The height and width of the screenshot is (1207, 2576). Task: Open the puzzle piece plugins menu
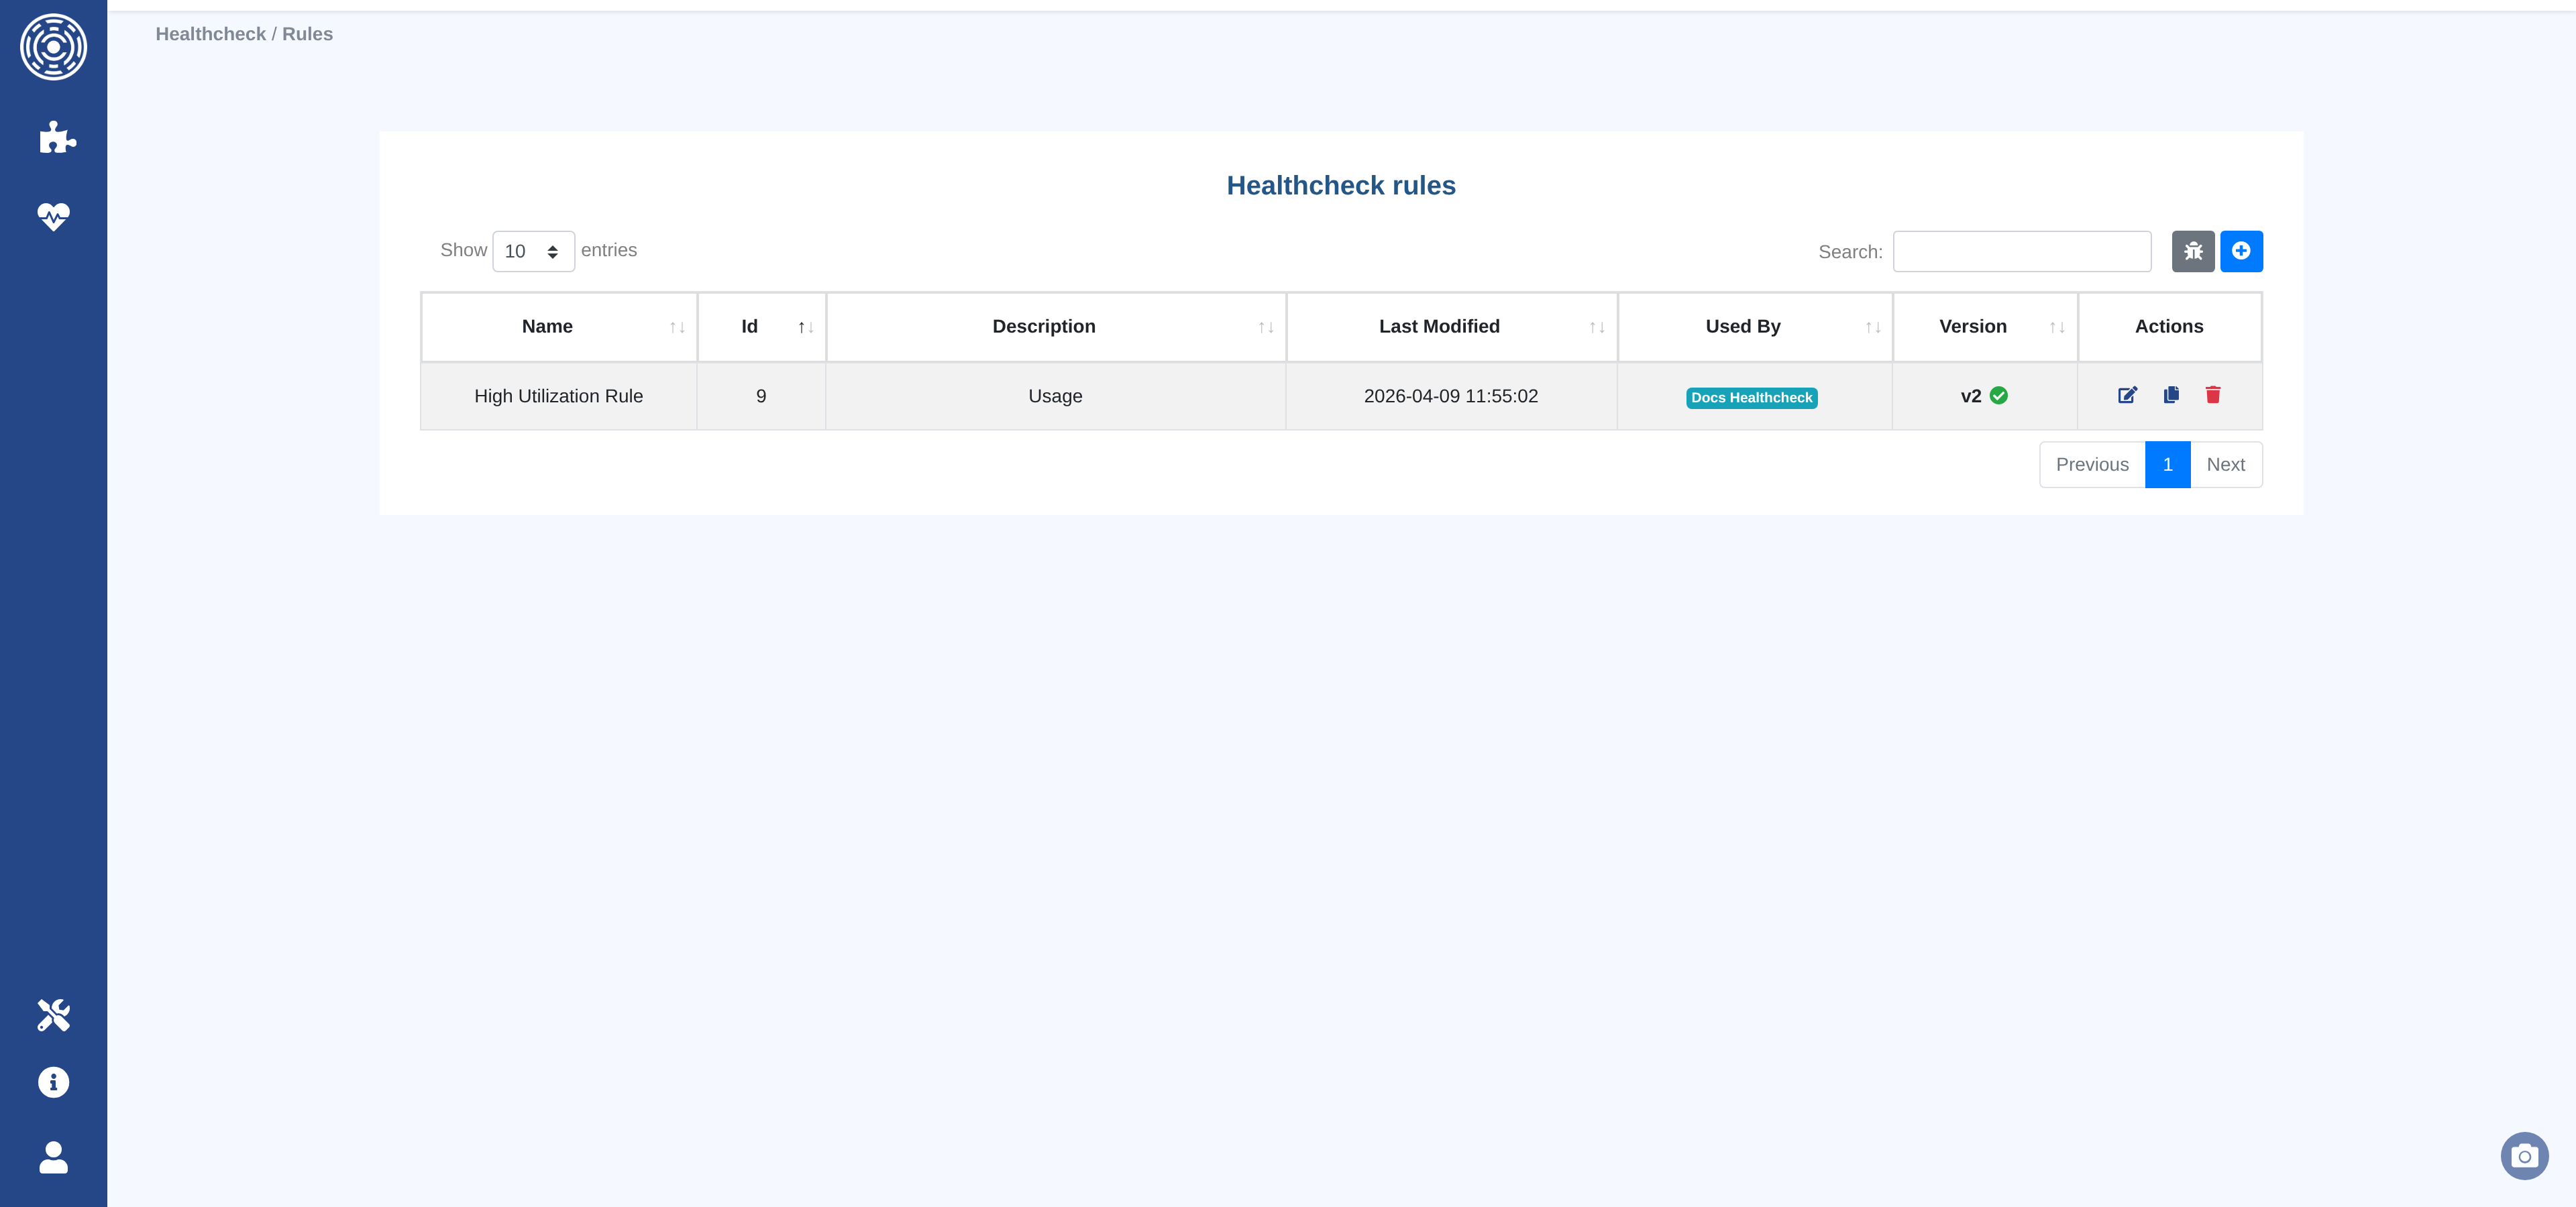pyautogui.click(x=56, y=137)
